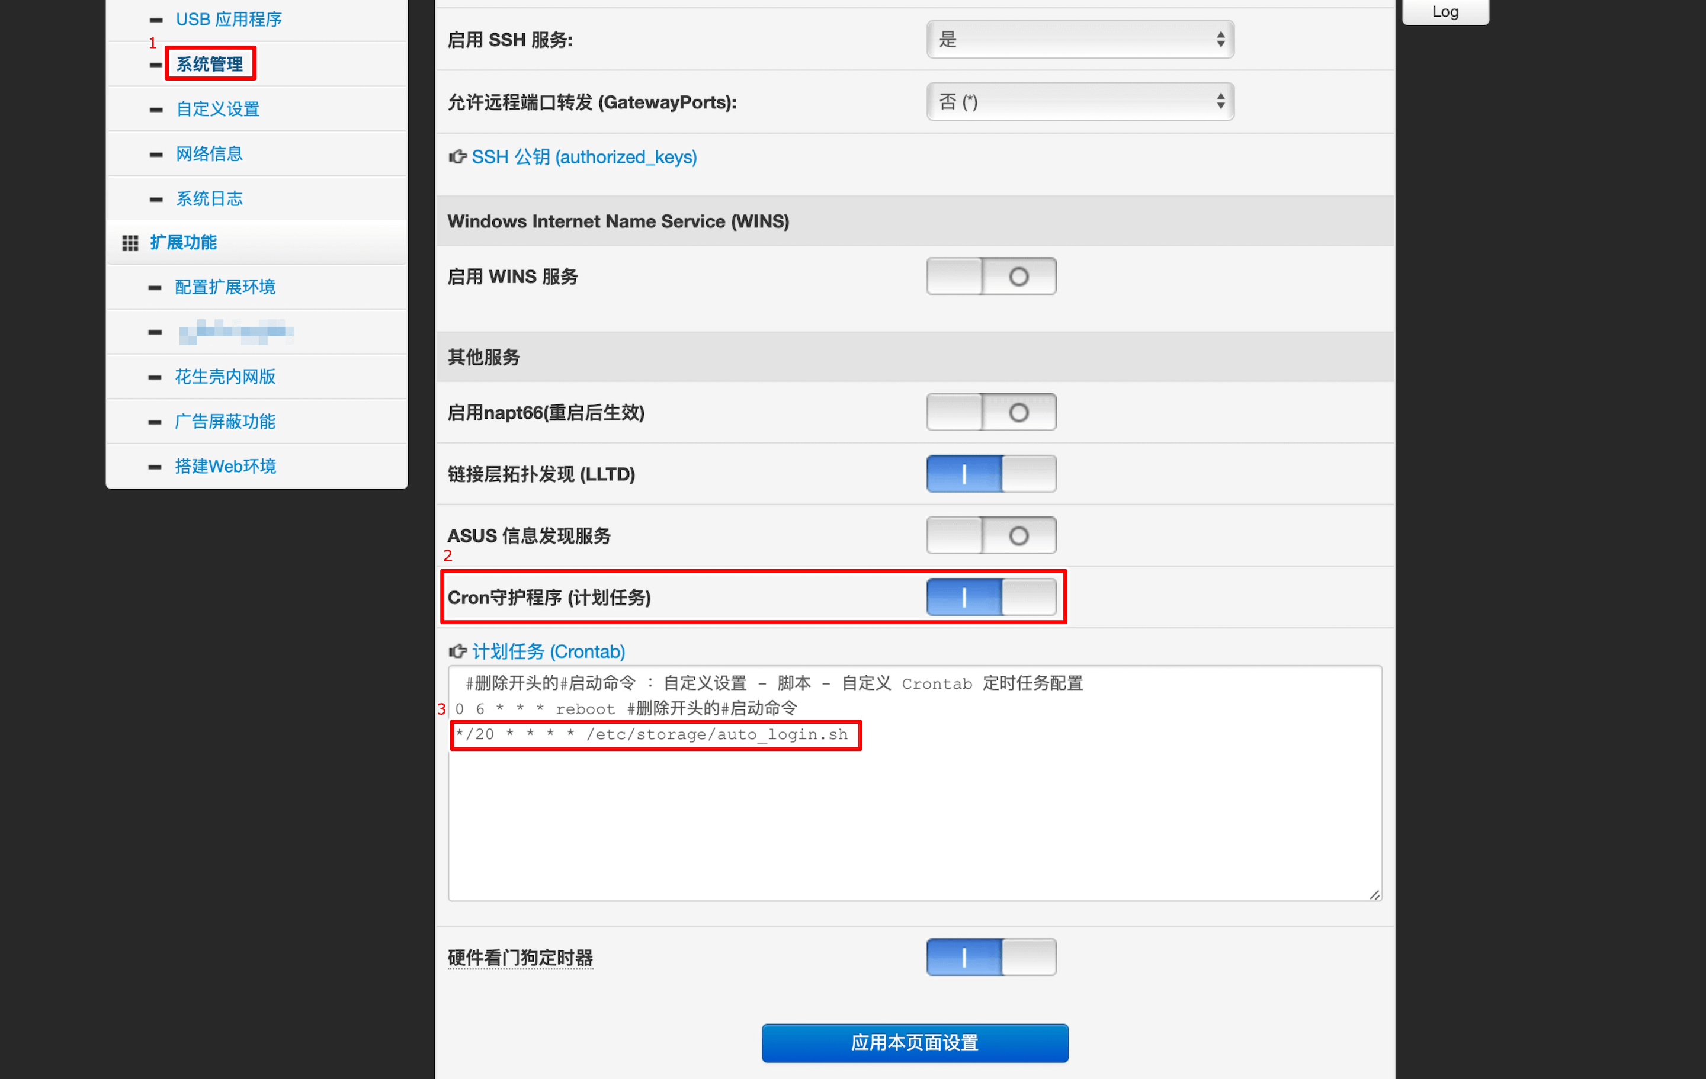Viewport: 1706px width, 1079px height.
Task: Click the dash bullet before 系统日志
Action: [x=156, y=199]
